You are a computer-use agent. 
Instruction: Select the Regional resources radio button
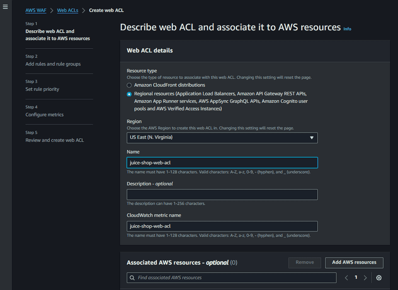click(x=129, y=94)
